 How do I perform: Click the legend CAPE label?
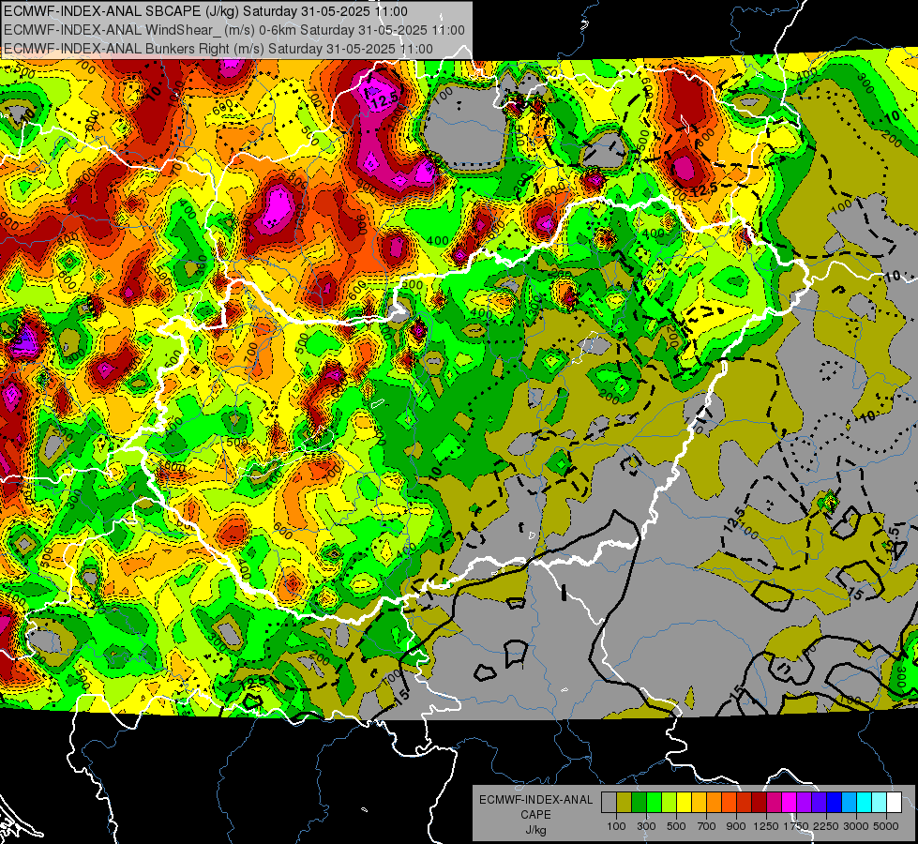[535, 814]
